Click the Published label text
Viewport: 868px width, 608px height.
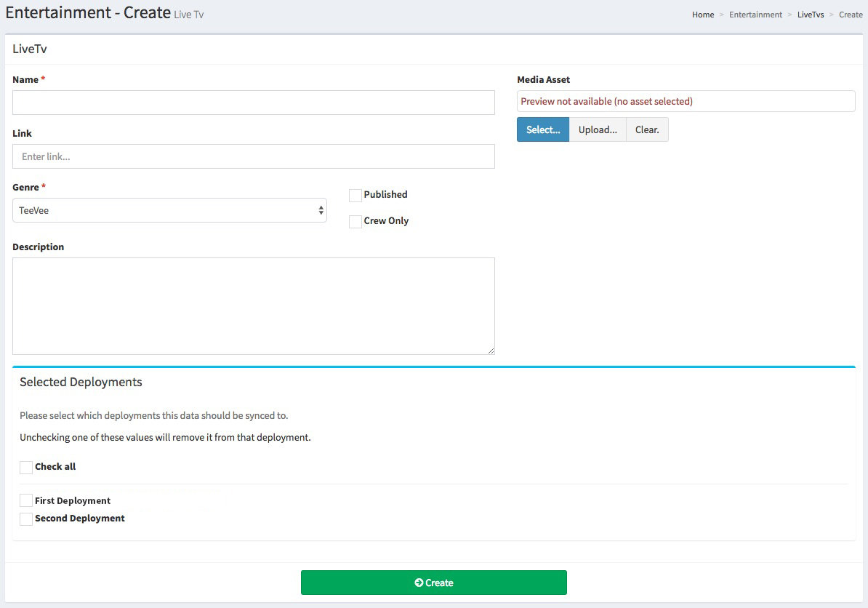coord(385,194)
